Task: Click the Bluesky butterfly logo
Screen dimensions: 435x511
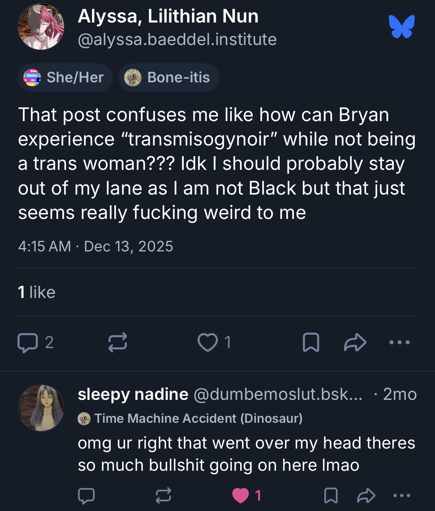Action: (x=401, y=27)
